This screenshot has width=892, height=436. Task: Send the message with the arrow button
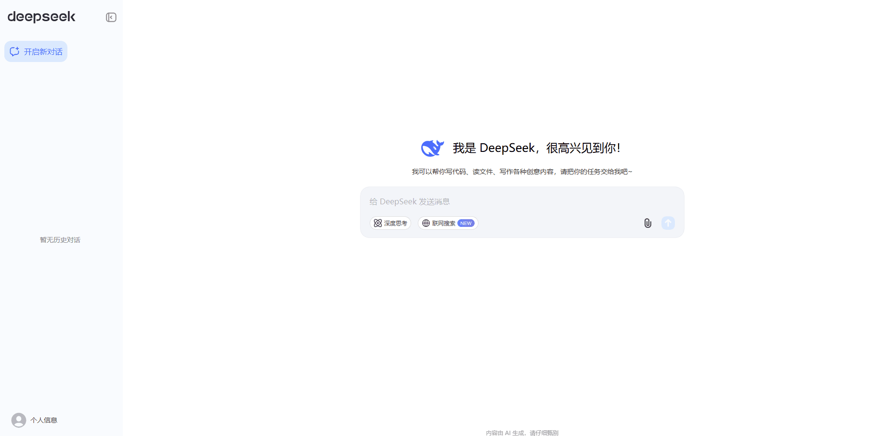coord(668,223)
